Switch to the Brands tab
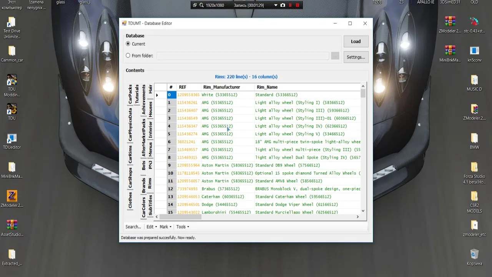The width and height of the screenshot is (492, 277). [144, 185]
